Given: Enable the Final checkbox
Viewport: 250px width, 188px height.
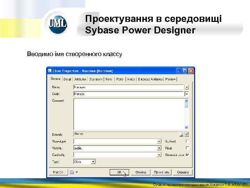Looking at the screenshot, I should click(x=187, y=148).
